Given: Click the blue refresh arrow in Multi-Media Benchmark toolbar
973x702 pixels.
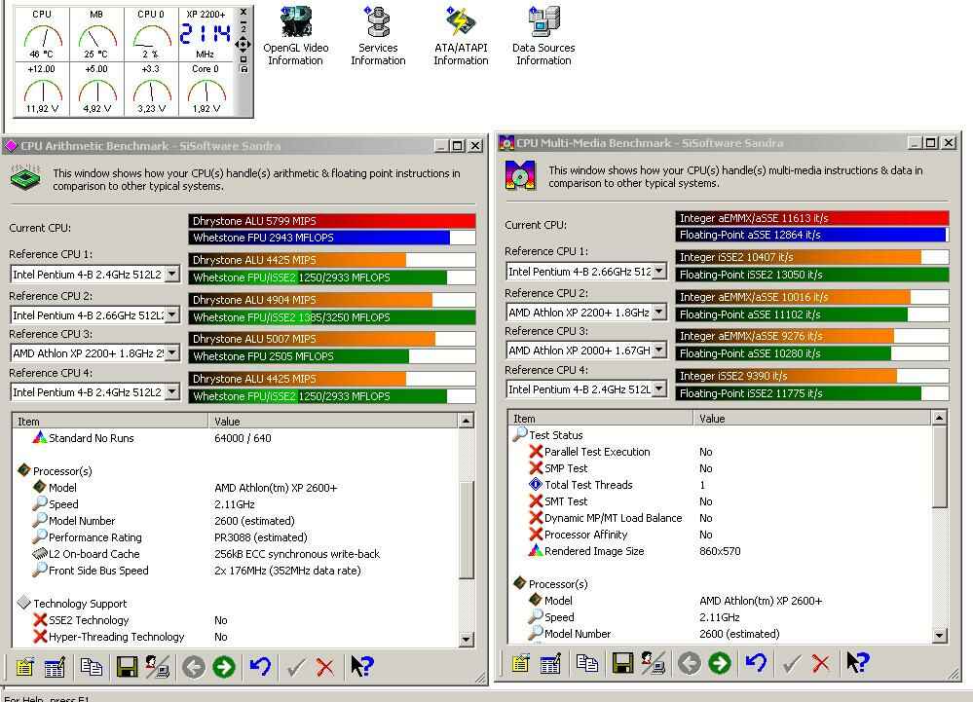Looking at the screenshot, I should tap(757, 663).
